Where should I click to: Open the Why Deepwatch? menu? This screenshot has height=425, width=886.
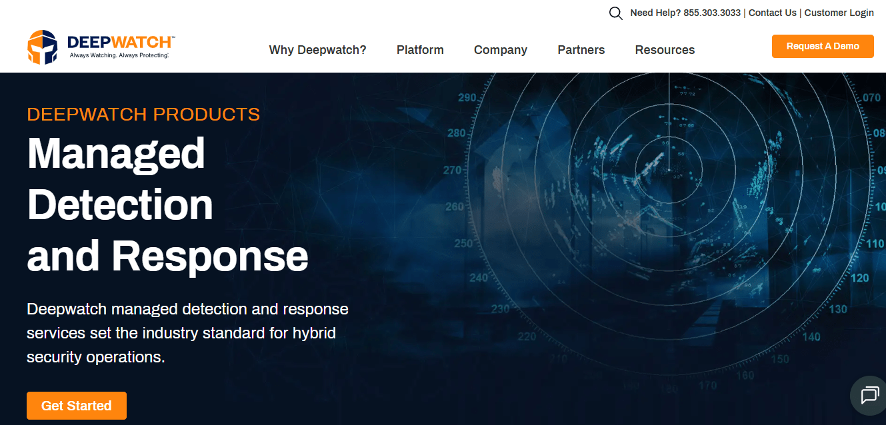click(x=317, y=50)
